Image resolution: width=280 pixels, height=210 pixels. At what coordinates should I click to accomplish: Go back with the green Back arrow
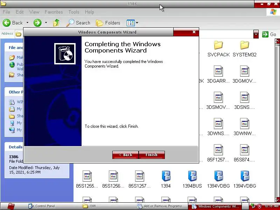(x=7, y=23)
